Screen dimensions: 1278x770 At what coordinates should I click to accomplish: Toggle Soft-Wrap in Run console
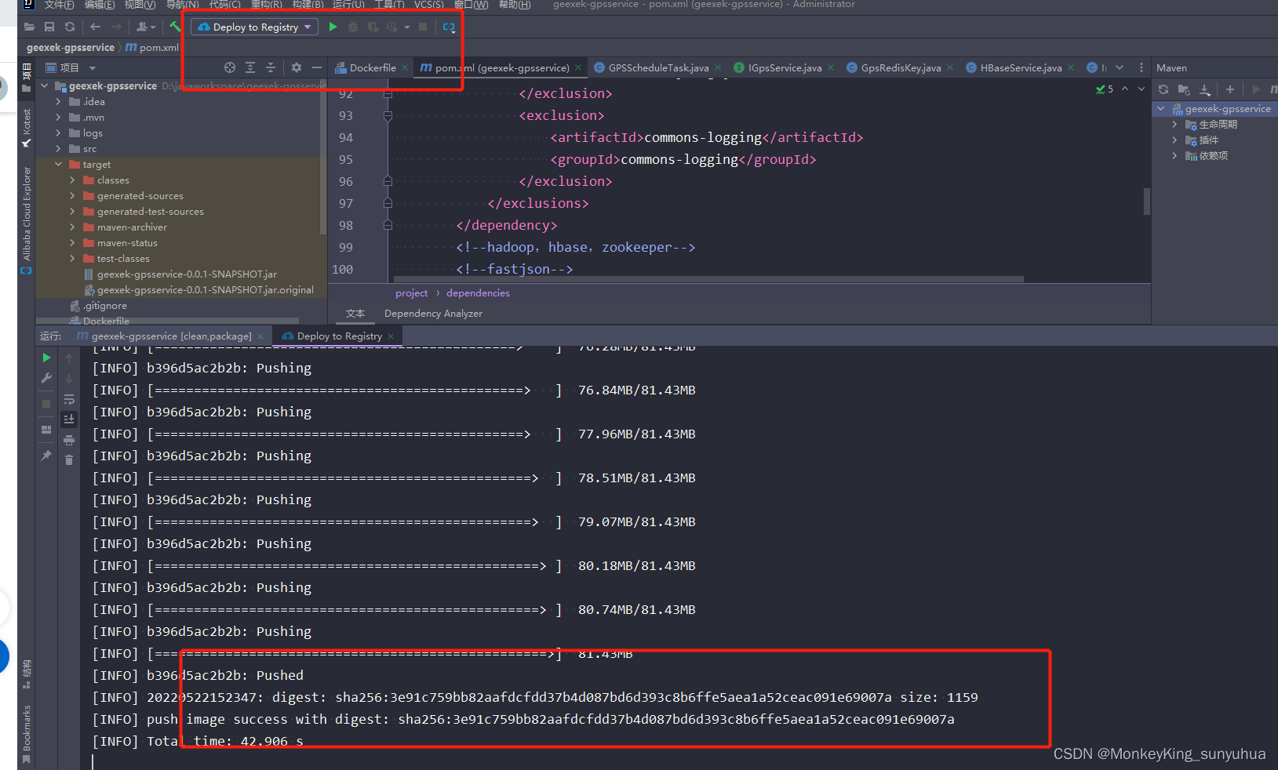click(69, 399)
